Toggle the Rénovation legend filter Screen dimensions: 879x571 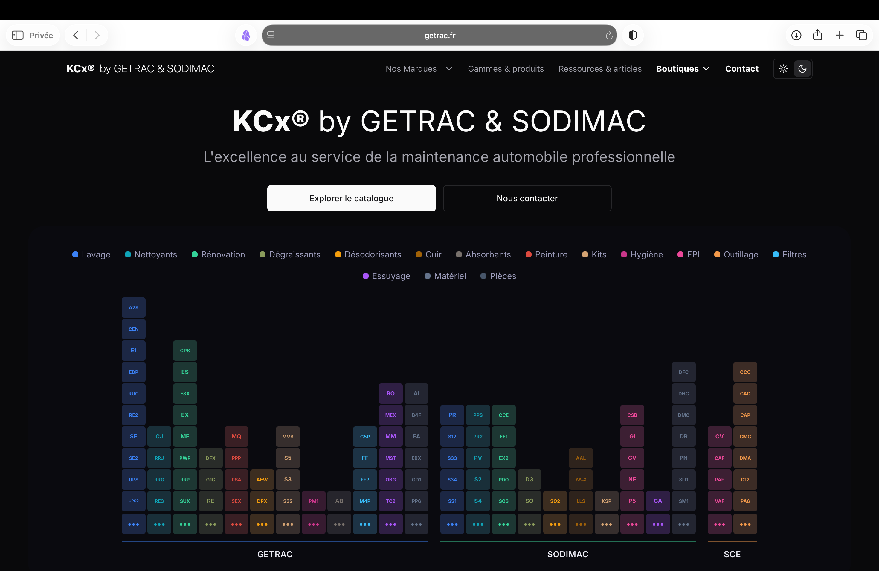tap(218, 254)
